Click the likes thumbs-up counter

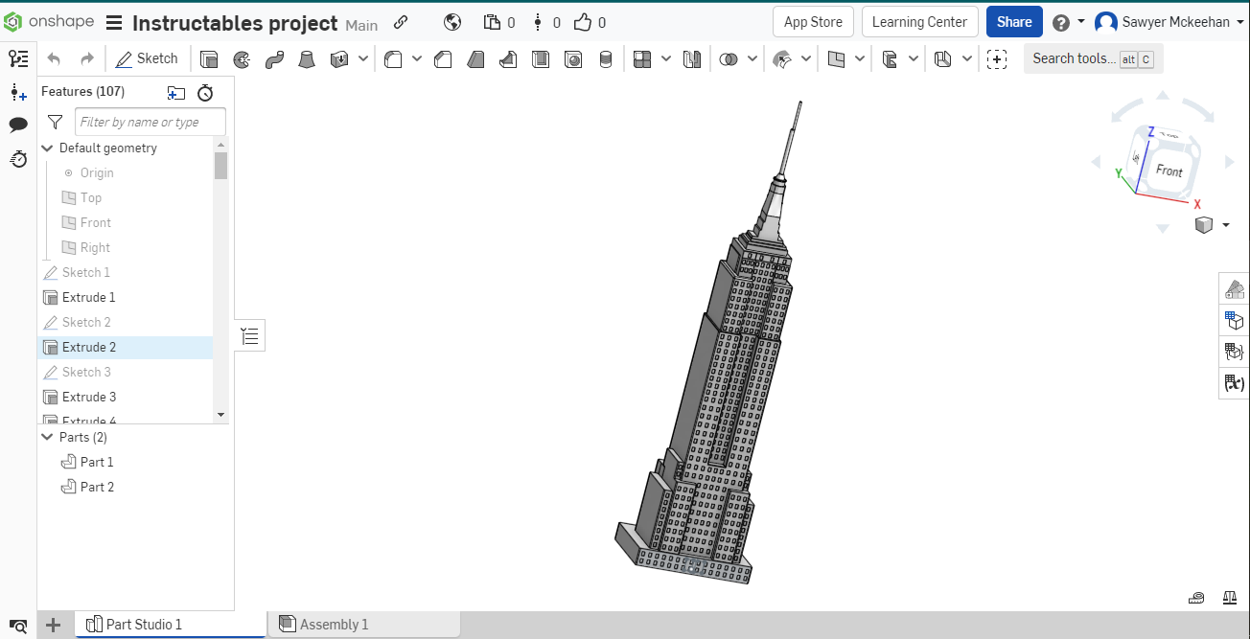(590, 23)
